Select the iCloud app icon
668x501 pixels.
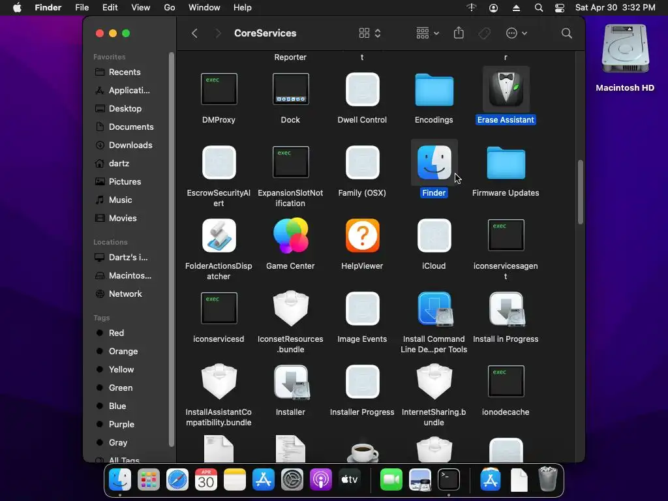(x=434, y=235)
